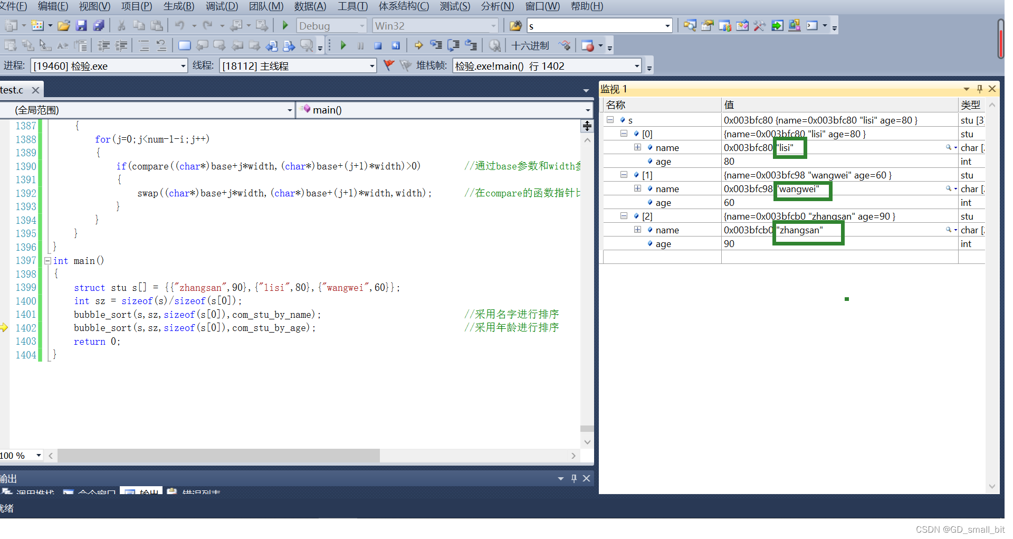
Task: Open the 调试(D) menu
Action: click(222, 6)
